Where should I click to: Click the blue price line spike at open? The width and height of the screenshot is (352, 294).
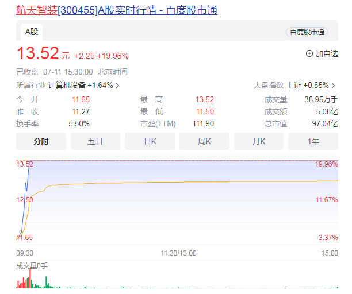click(26, 184)
